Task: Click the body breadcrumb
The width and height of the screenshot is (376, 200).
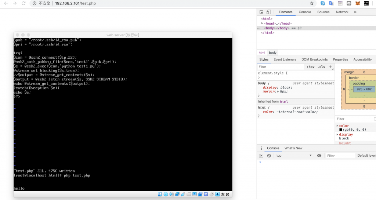Action: pyautogui.click(x=273, y=53)
